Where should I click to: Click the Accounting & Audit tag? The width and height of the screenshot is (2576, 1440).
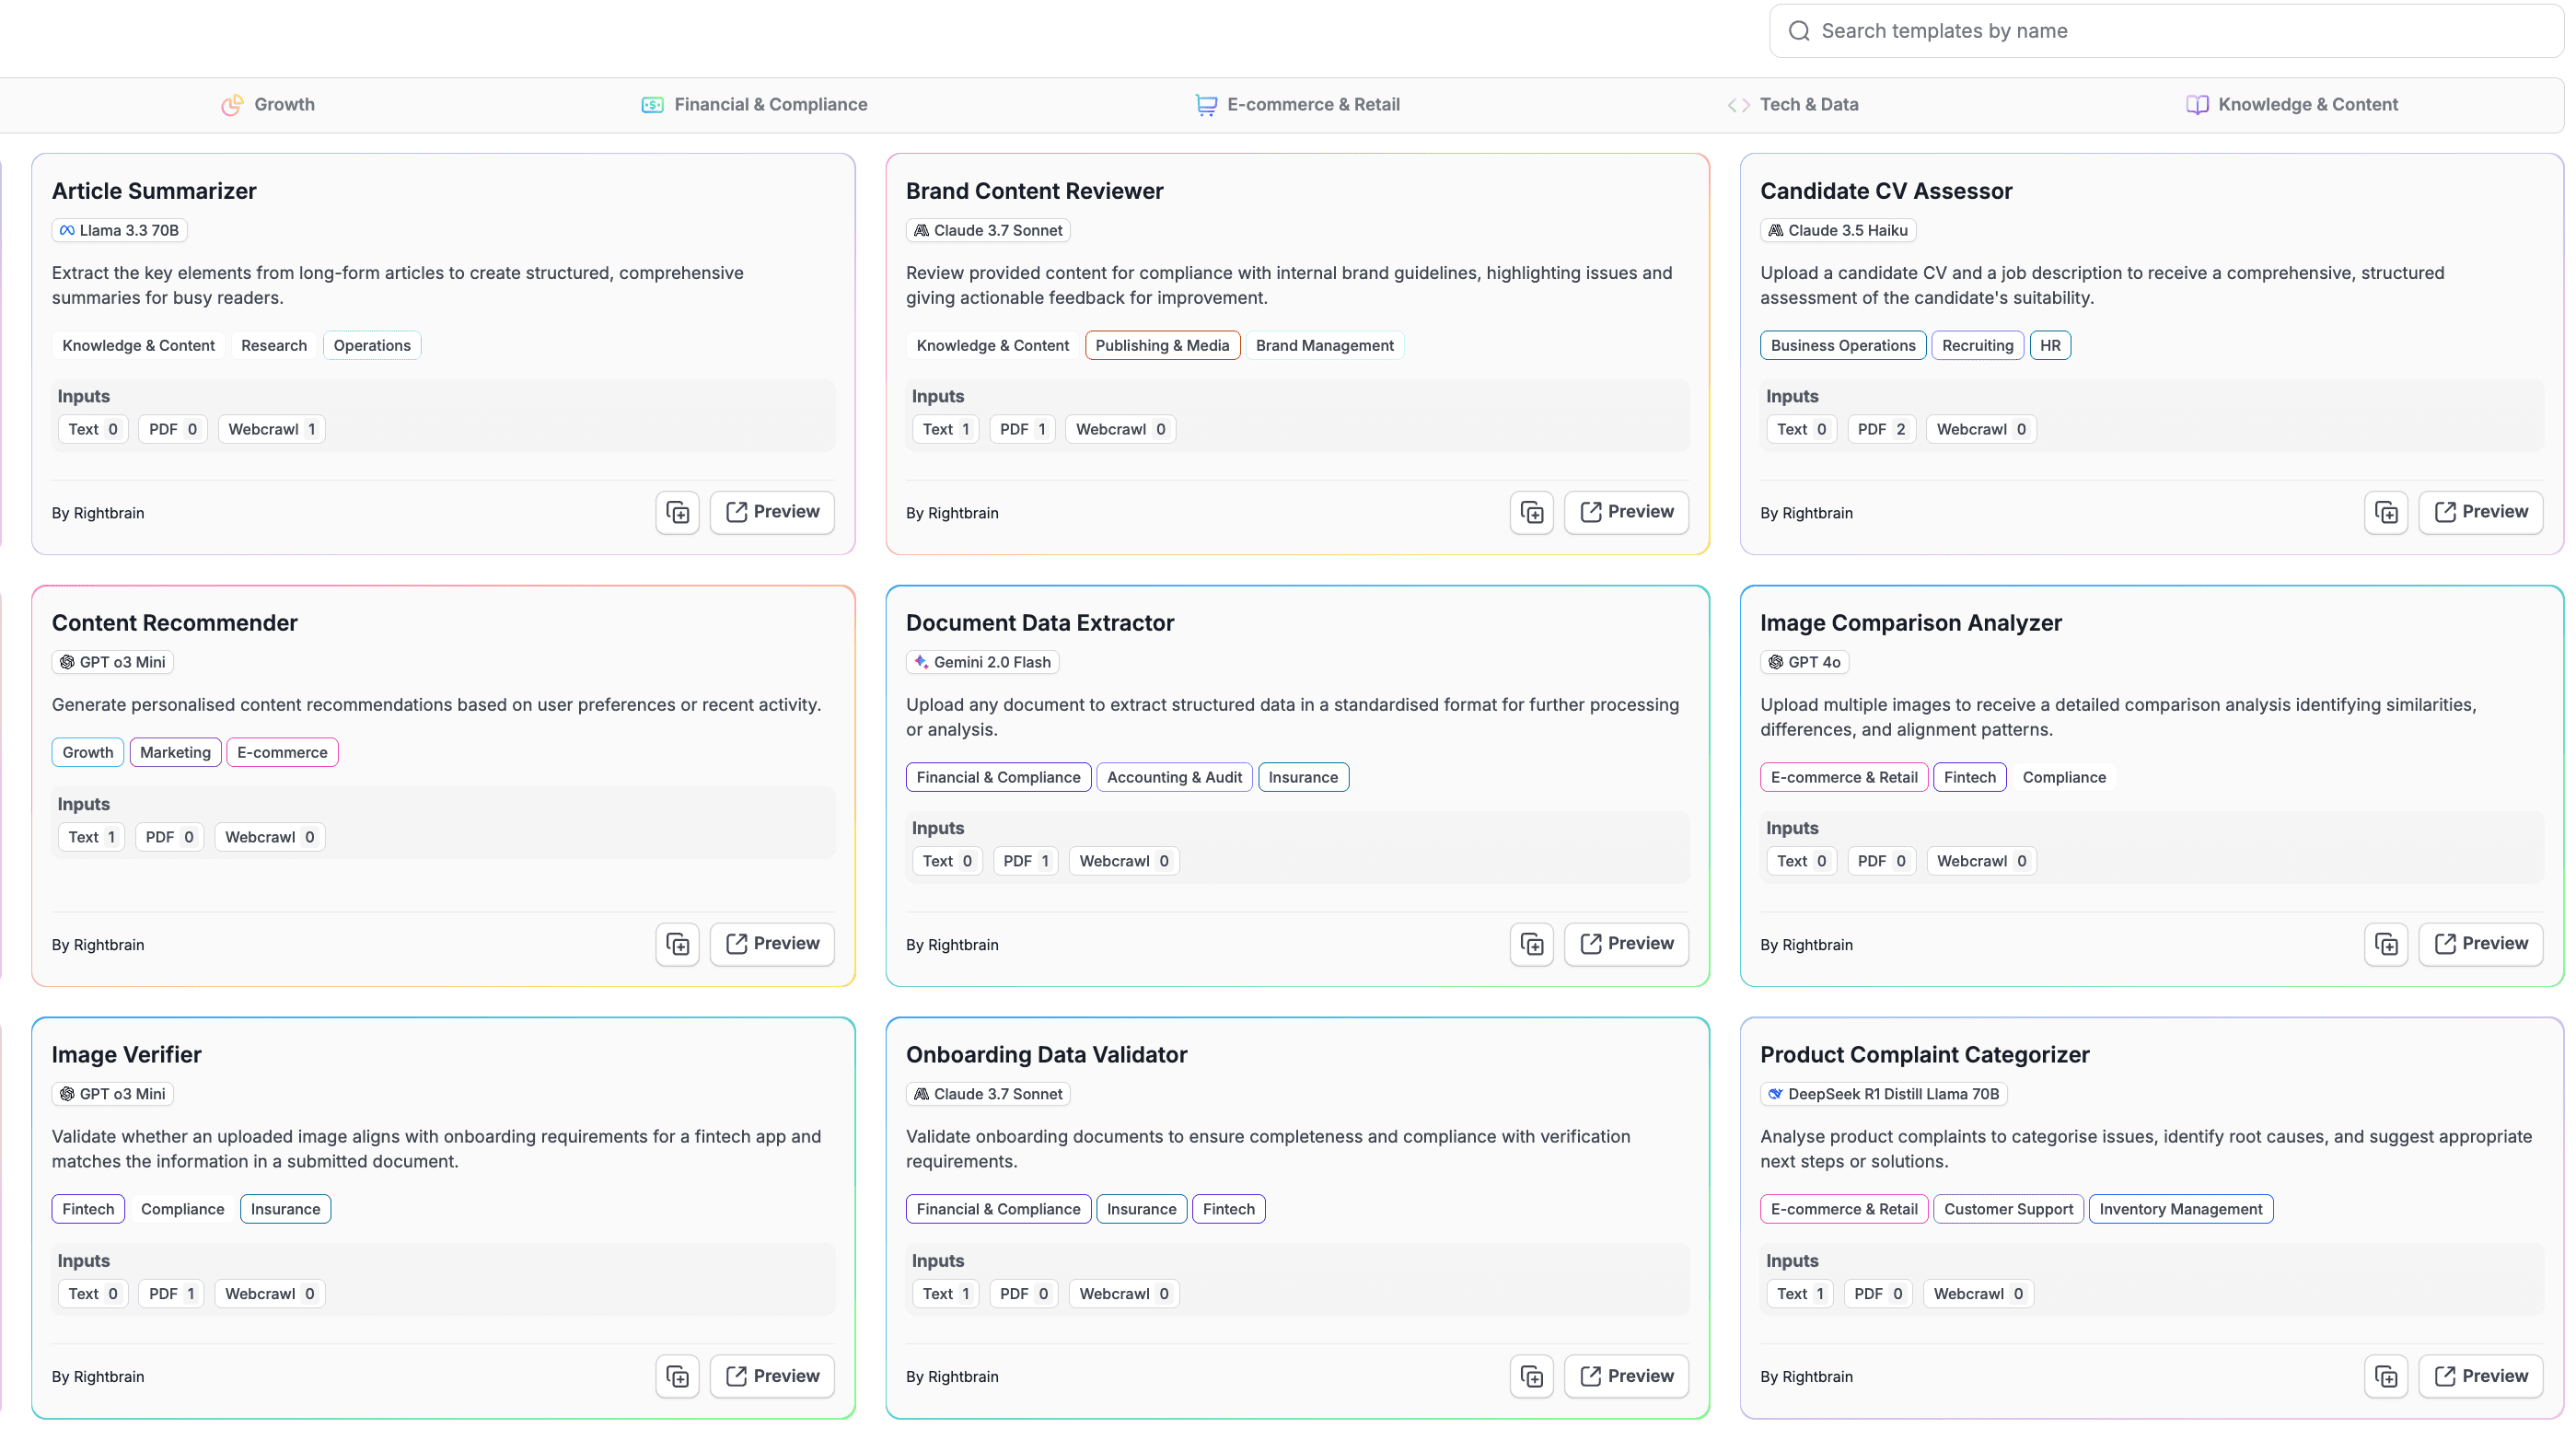tap(1174, 778)
